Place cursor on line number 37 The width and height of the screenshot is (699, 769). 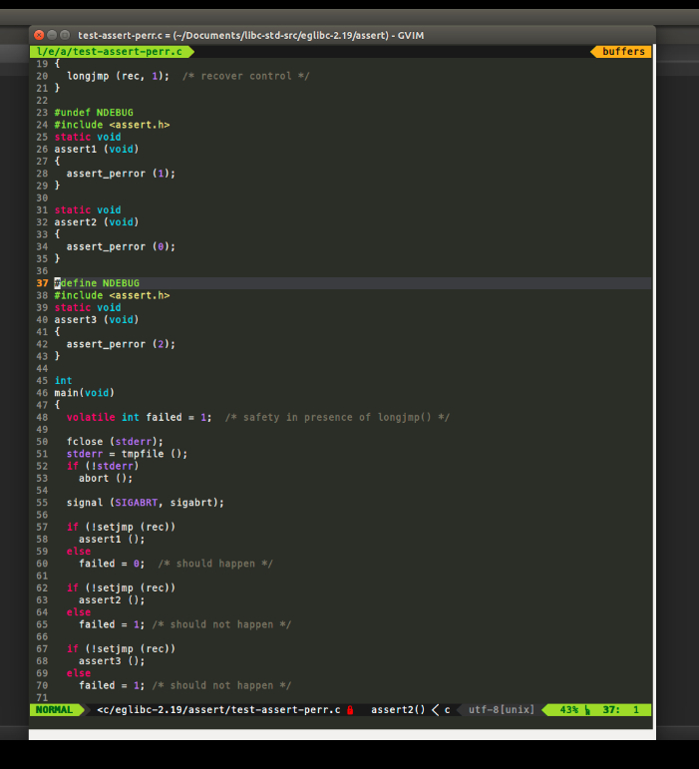(42, 283)
